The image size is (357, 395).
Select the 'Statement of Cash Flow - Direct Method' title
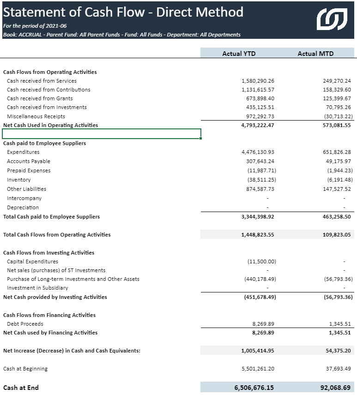(x=123, y=12)
